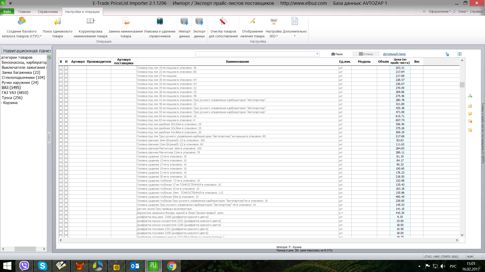Open quick access toolbar customize arrow
The width and height of the screenshot is (485, 272).
click(10, 4)
